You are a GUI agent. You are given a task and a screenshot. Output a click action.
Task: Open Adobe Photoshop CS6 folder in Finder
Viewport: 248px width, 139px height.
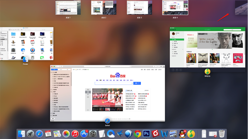pos(42,35)
